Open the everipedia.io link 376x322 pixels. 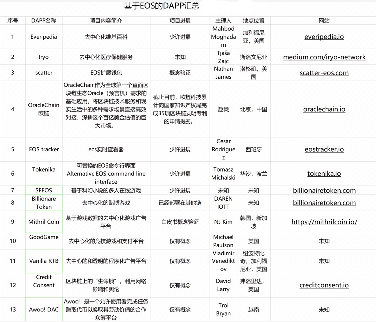tap(324, 37)
